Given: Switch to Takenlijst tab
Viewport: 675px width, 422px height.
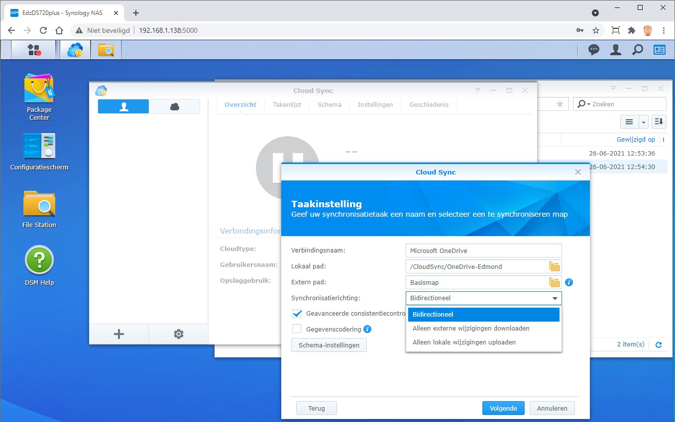Looking at the screenshot, I should (287, 105).
